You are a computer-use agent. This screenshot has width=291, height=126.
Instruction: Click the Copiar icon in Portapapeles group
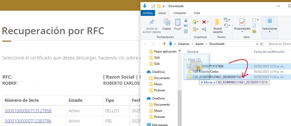167,22
